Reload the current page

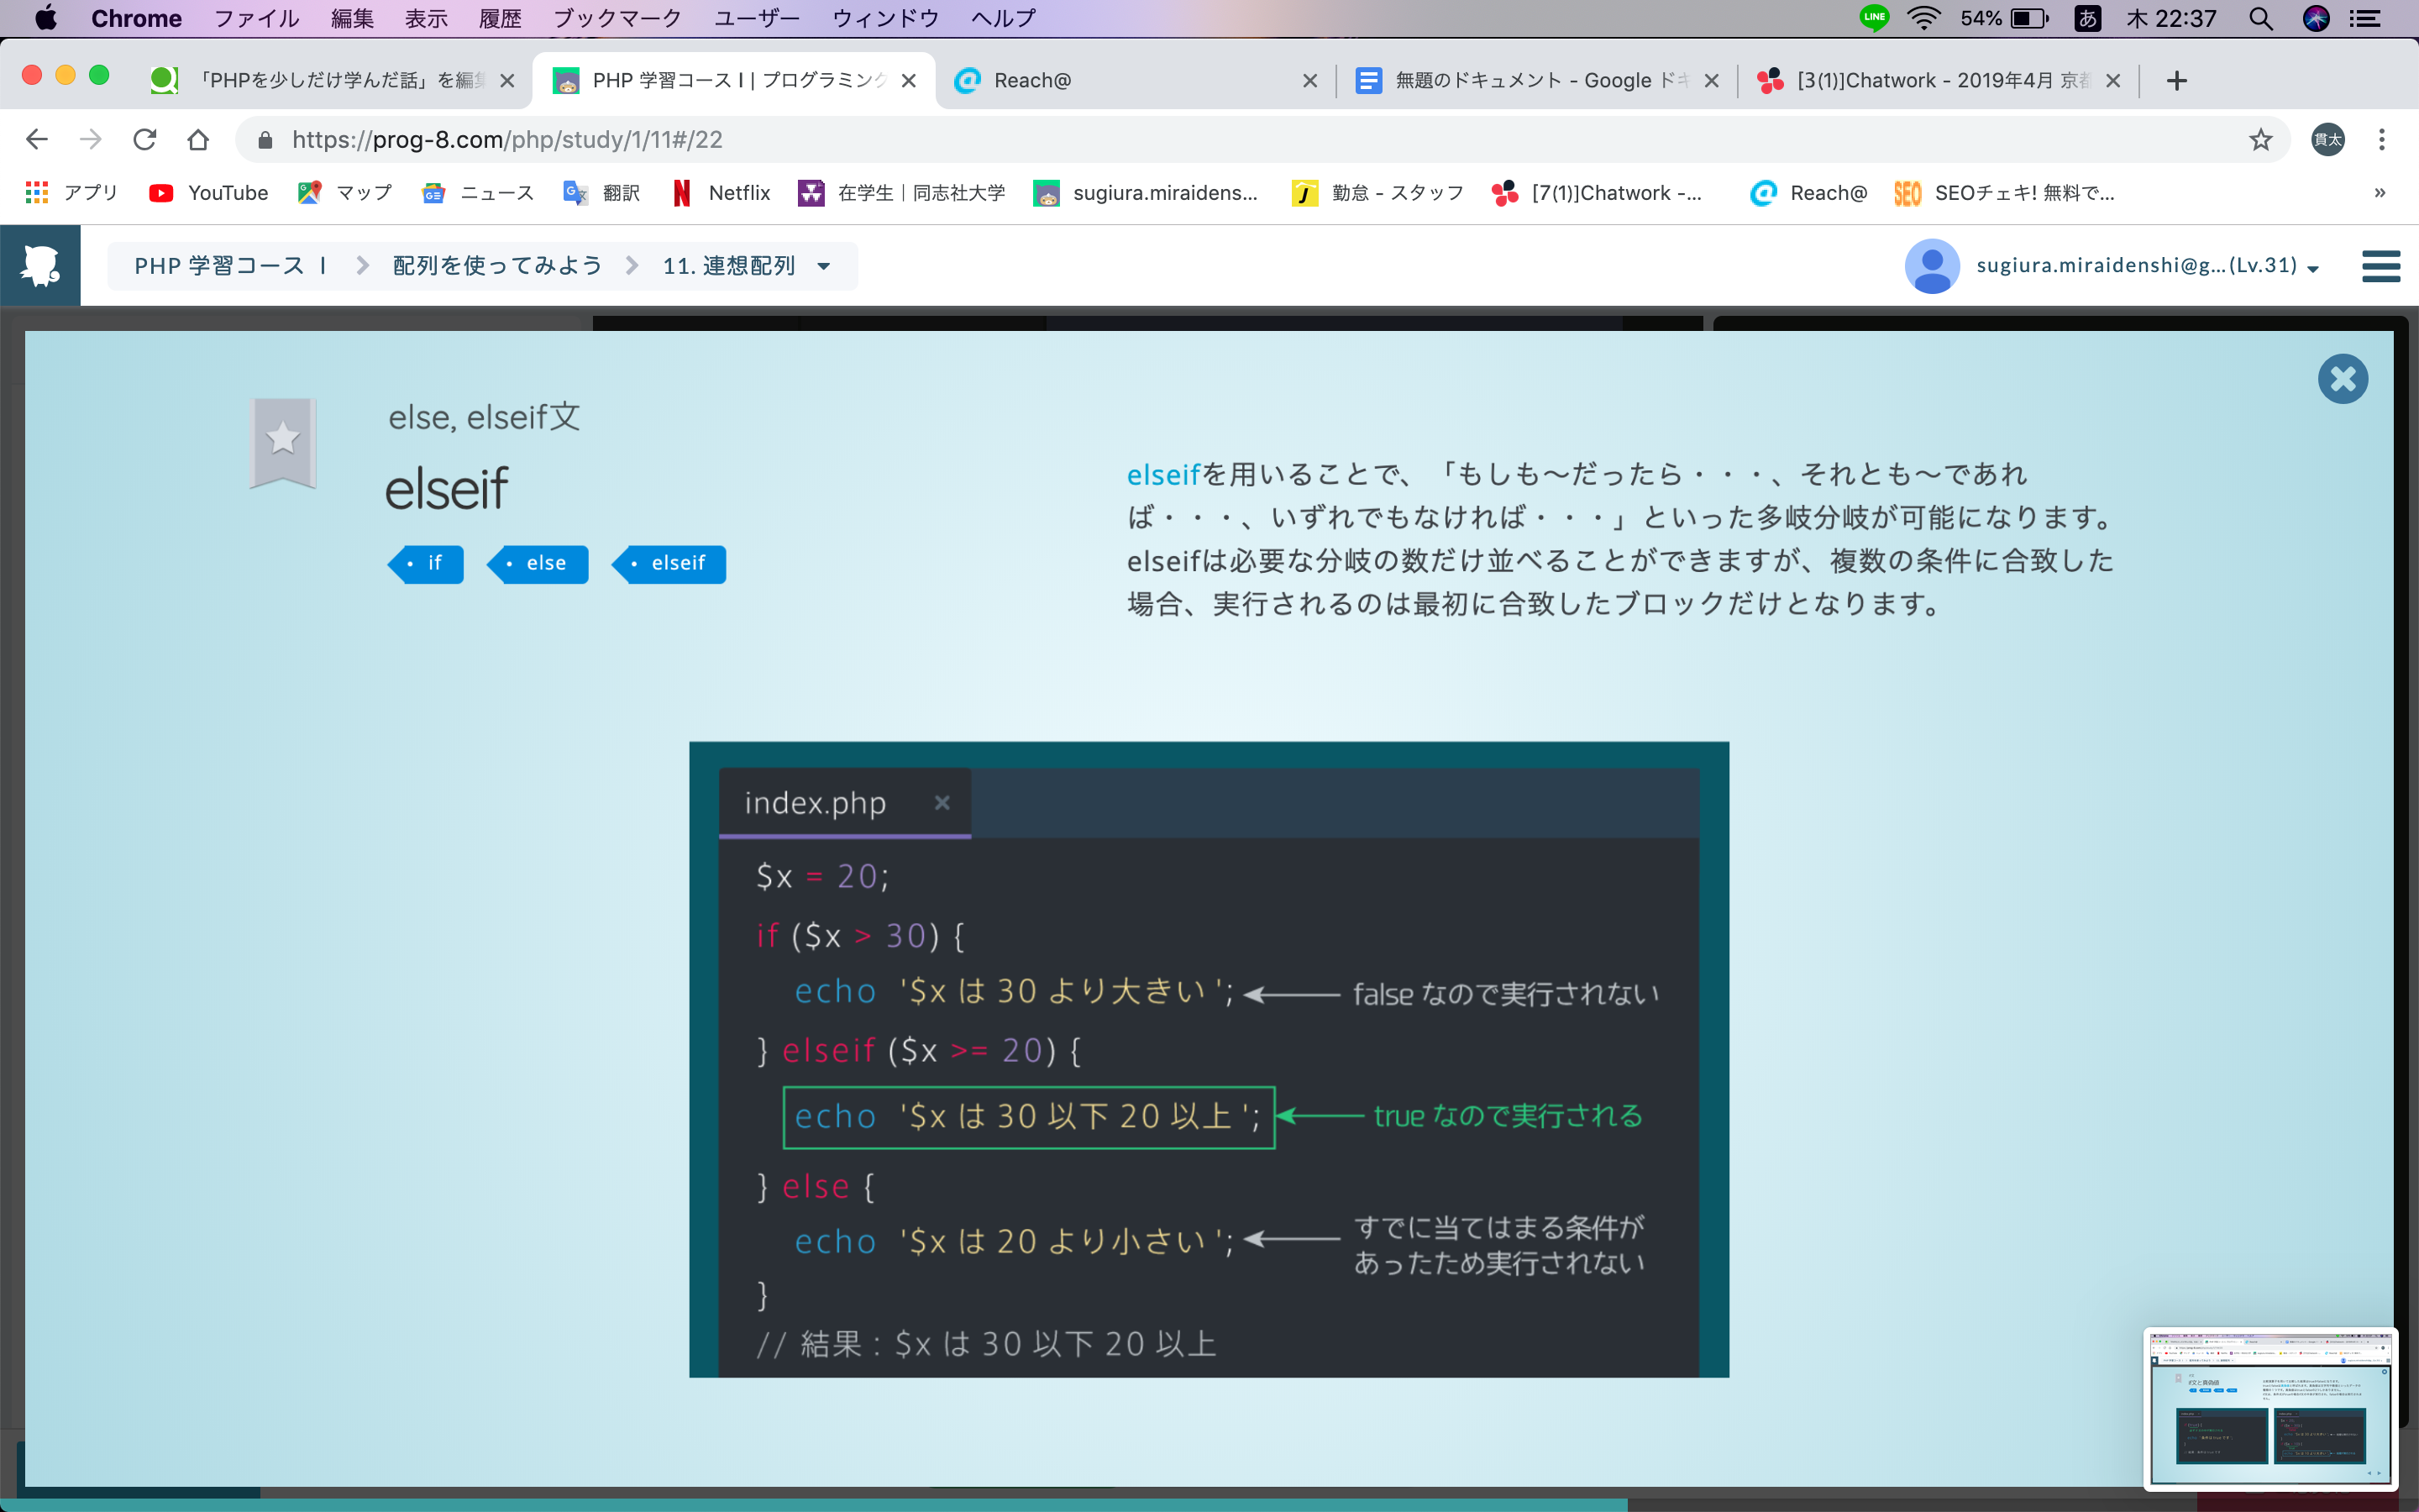(145, 140)
